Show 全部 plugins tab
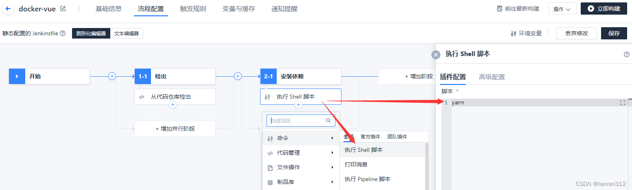Screen dimensions: 632x190 [348, 137]
